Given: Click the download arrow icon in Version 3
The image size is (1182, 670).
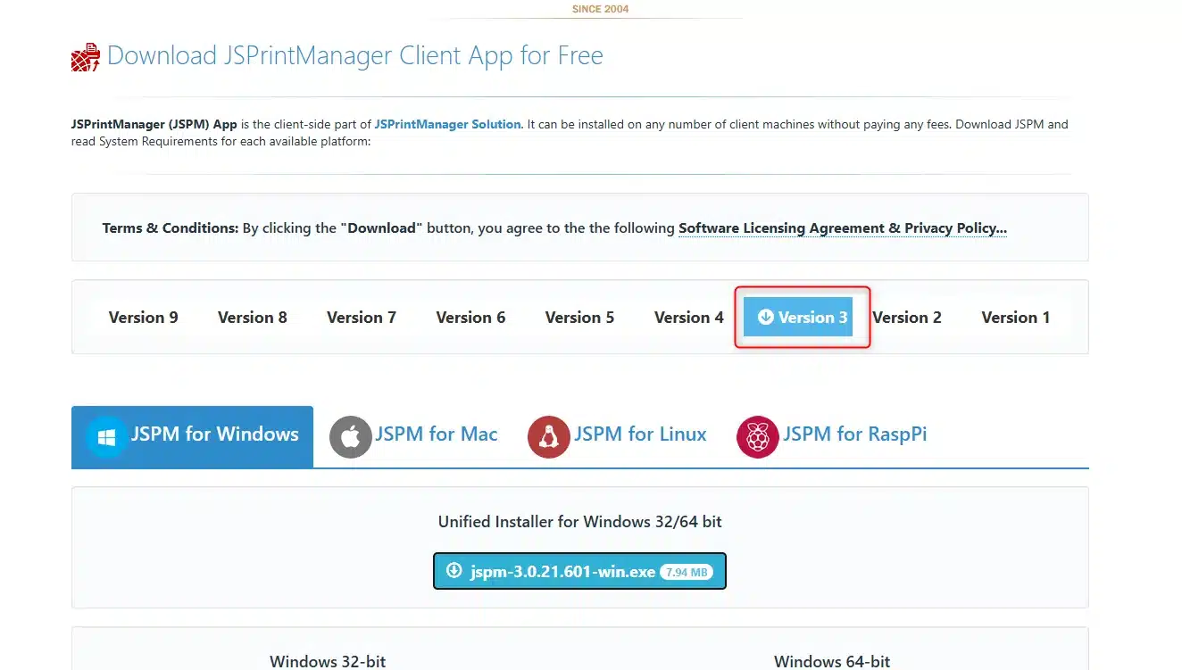Looking at the screenshot, I should [x=765, y=317].
